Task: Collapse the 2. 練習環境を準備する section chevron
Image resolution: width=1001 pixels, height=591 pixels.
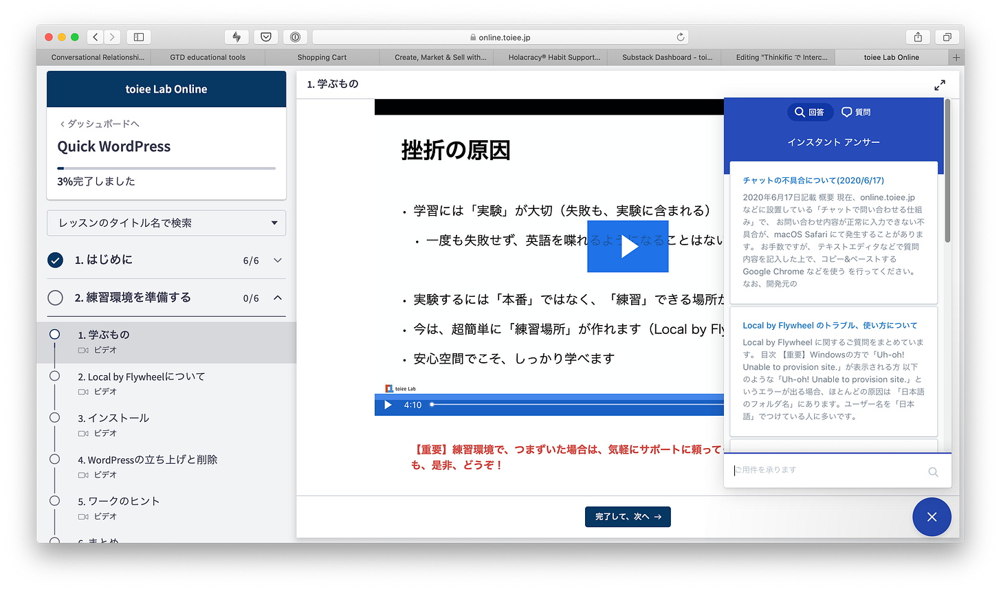Action: 278,298
